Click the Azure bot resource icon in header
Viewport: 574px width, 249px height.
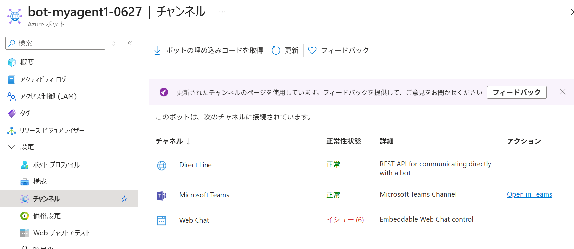tap(15, 16)
